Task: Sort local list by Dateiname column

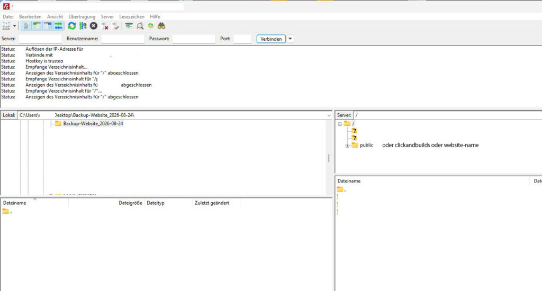Action: pos(34,203)
